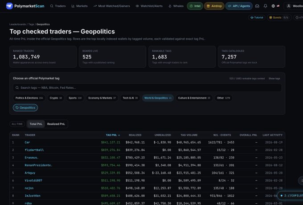The image size is (303, 205).
Task: Go to Most Watched/Gainers
Action: point(112,6)
